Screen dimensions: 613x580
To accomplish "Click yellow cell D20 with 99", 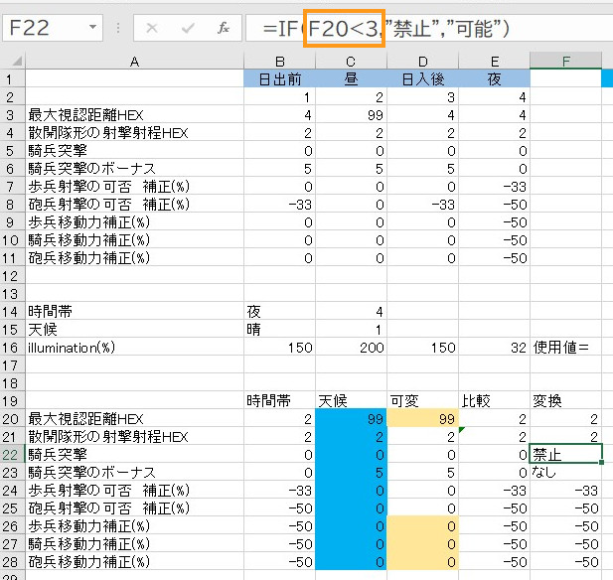I will [422, 419].
